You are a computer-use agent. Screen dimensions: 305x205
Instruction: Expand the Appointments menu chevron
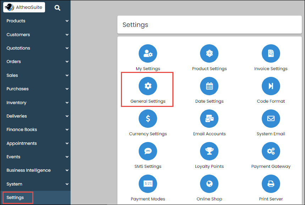[67, 143]
